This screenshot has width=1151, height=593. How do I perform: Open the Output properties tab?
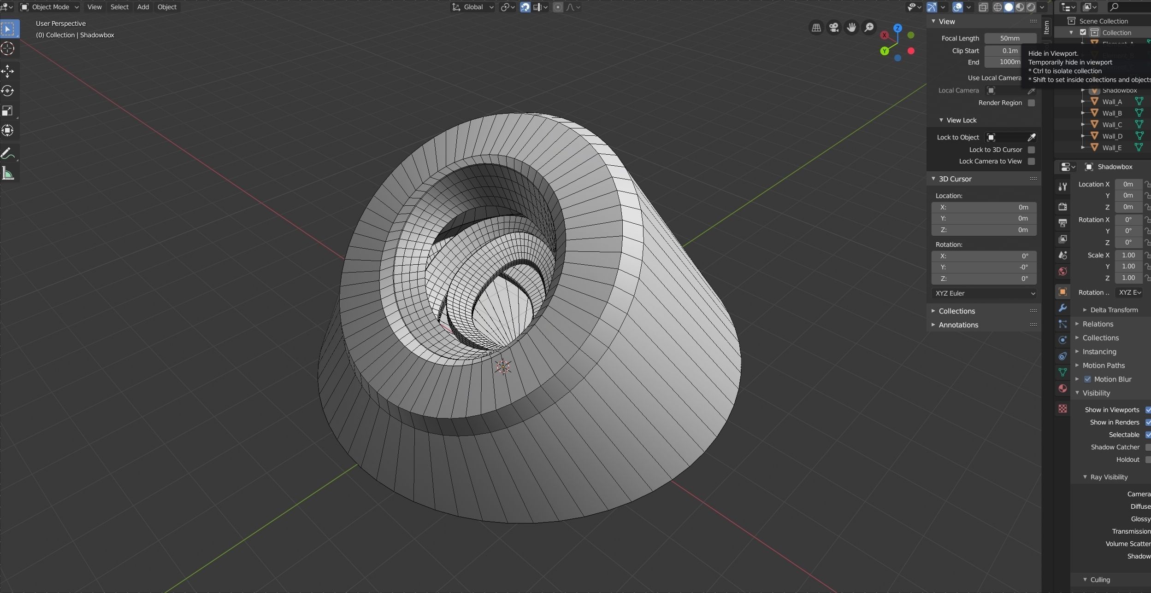1062,223
